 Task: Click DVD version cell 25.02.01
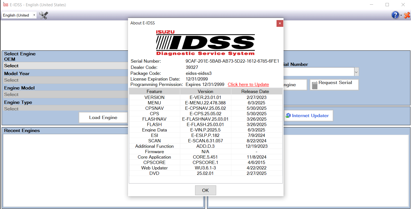click(205, 173)
